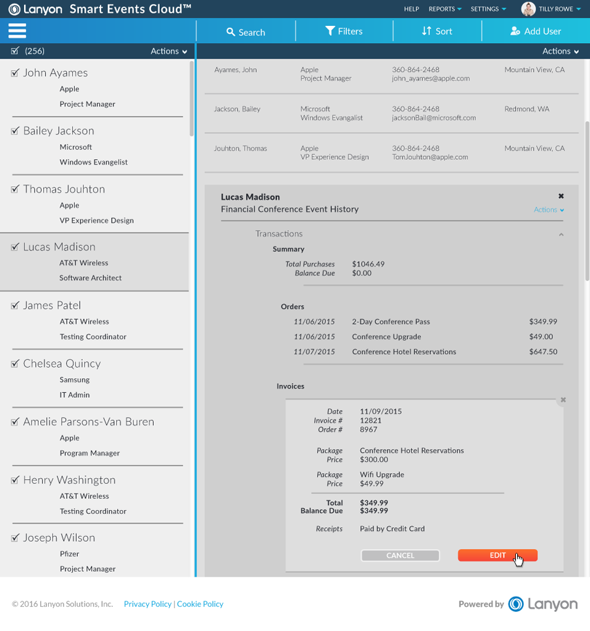Uncheck Joseph Wilson checkbox

point(15,538)
